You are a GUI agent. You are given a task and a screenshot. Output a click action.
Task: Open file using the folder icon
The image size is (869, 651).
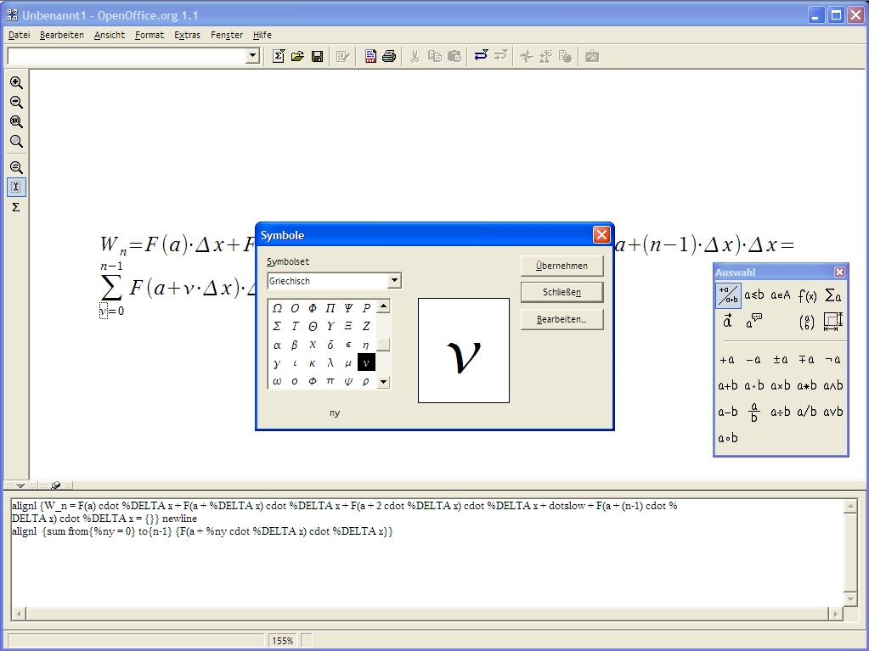click(x=297, y=56)
